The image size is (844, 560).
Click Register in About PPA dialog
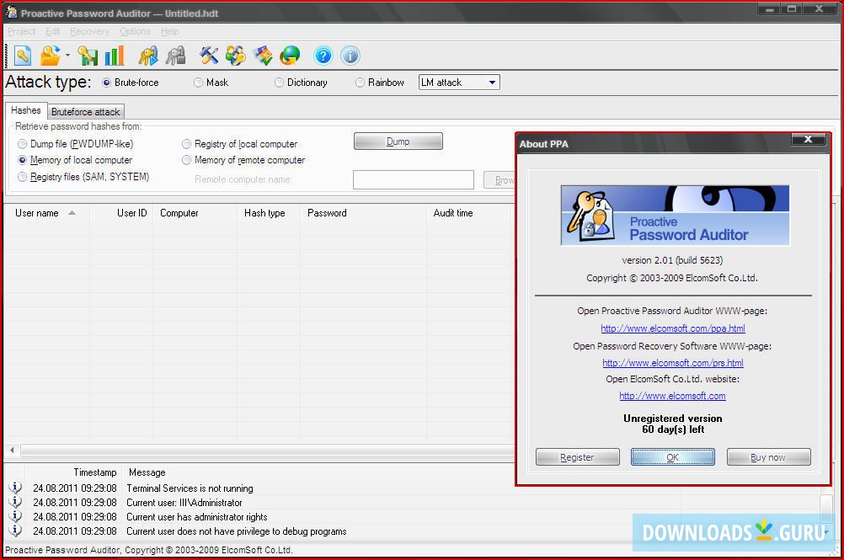point(578,457)
